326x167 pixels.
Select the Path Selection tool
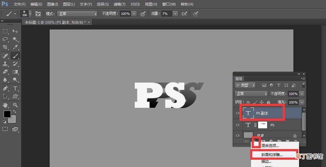5,96
